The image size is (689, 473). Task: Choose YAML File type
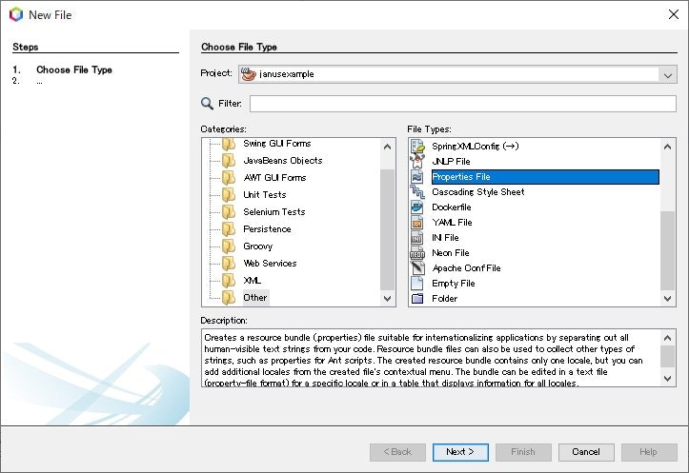point(452,223)
